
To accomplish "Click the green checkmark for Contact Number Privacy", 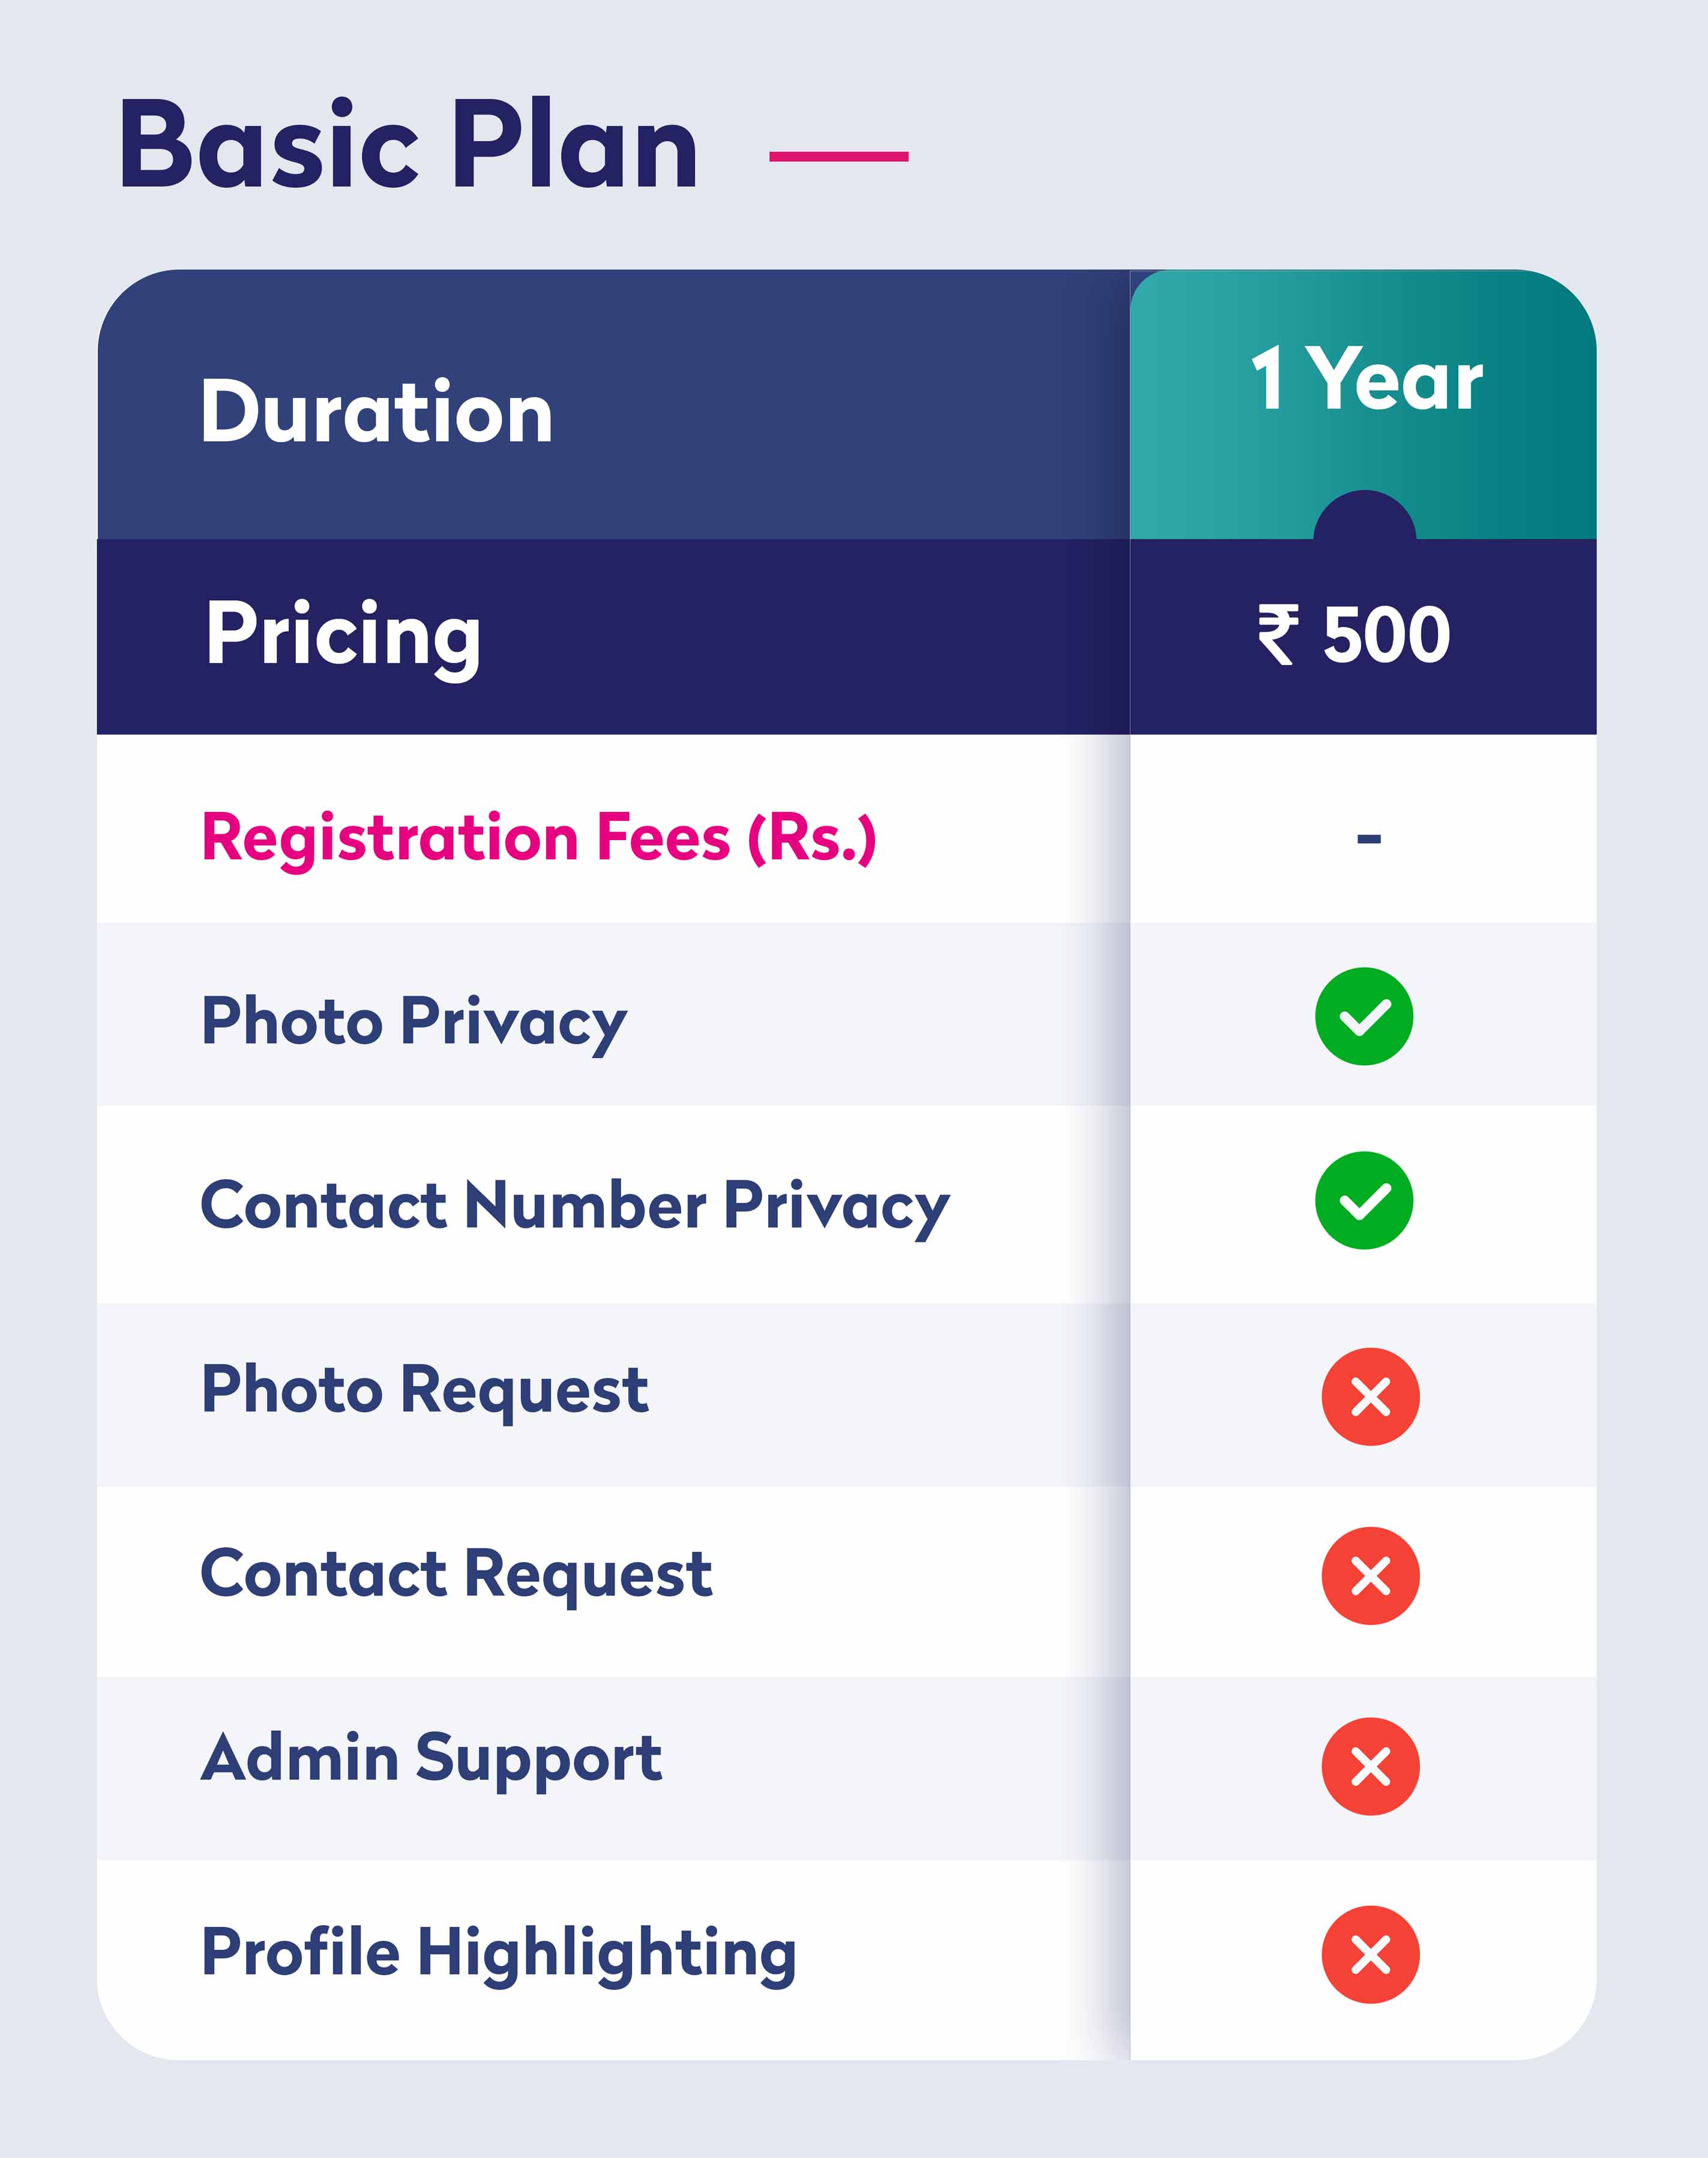I will [x=1364, y=1200].
